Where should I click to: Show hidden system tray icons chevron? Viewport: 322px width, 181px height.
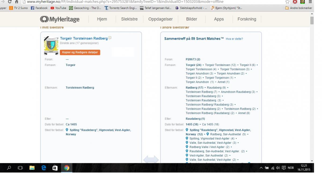tap(261, 168)
